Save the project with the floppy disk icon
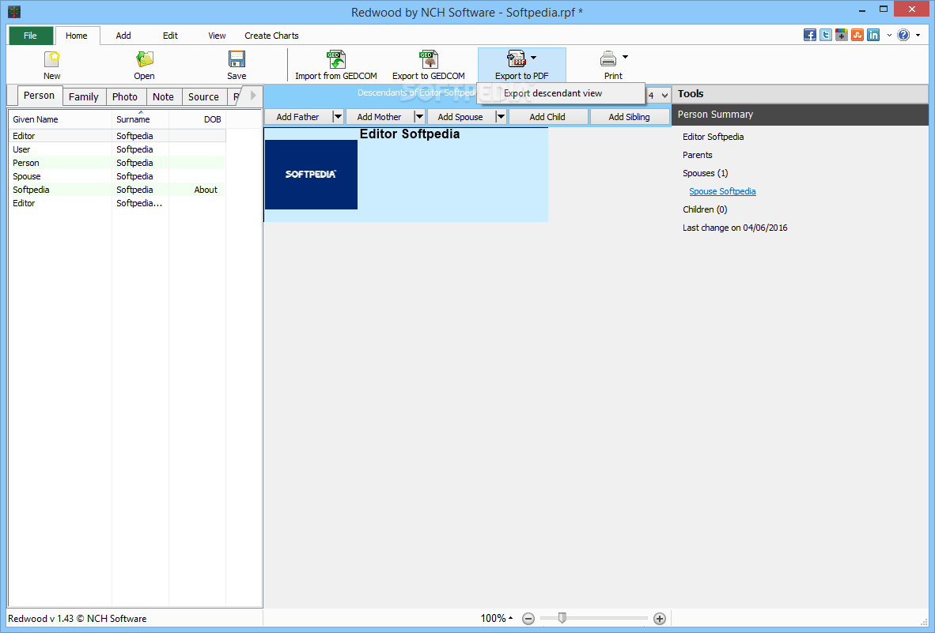935x633 pixels. coord(237,59)
